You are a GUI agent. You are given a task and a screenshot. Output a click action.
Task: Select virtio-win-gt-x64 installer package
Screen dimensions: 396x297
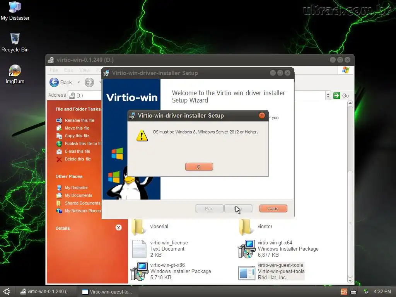278,249
